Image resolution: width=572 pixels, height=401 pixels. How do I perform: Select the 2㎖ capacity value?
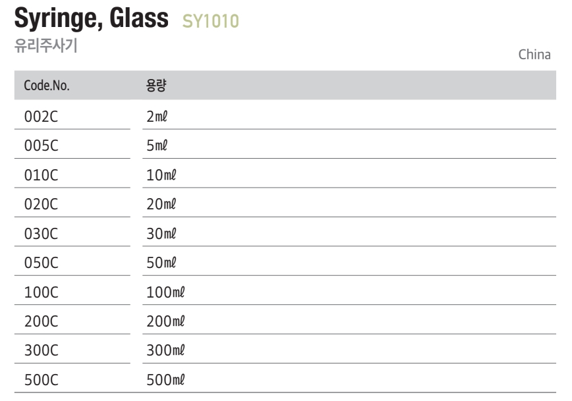pyautogui.click(x=157, y=117)
